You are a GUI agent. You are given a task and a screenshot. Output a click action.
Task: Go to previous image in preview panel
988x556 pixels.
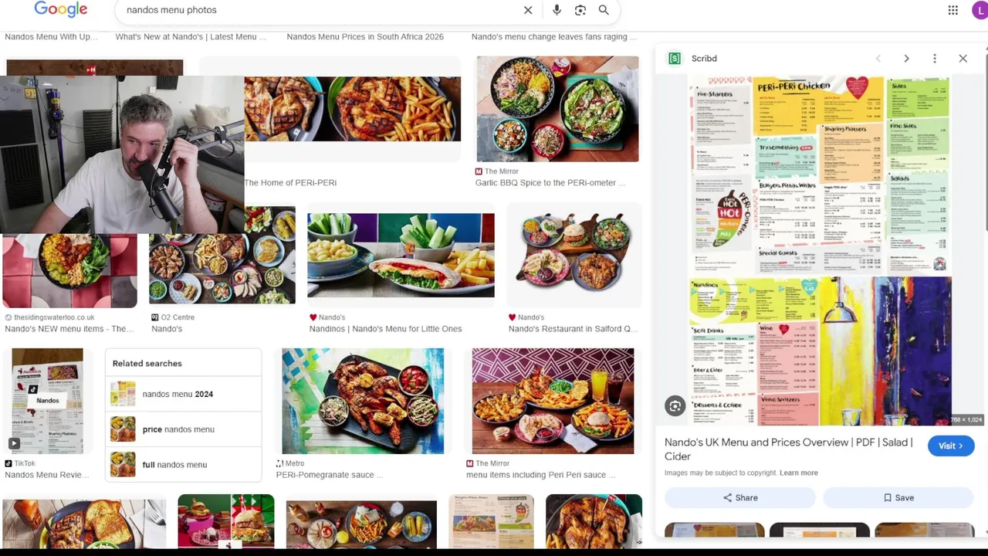pyautogui.click(x=878, y=59)
